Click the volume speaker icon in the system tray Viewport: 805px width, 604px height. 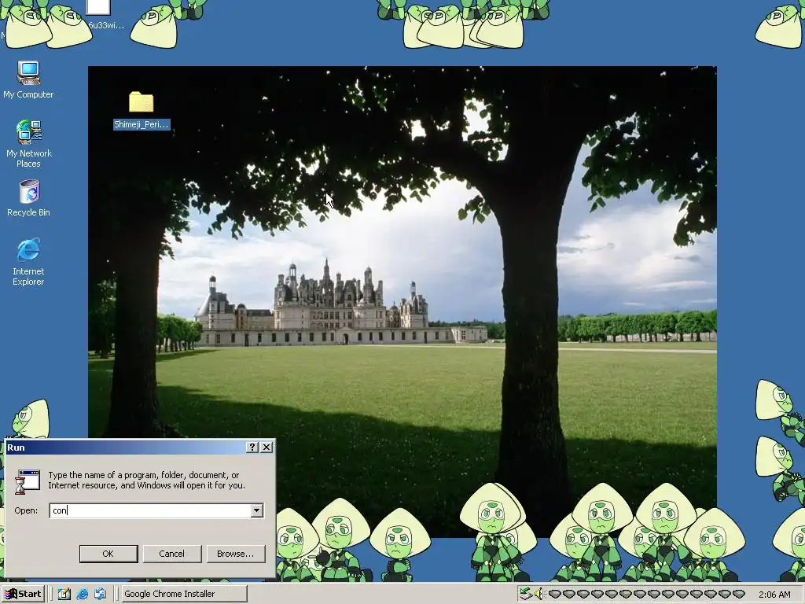coord(539,594)
